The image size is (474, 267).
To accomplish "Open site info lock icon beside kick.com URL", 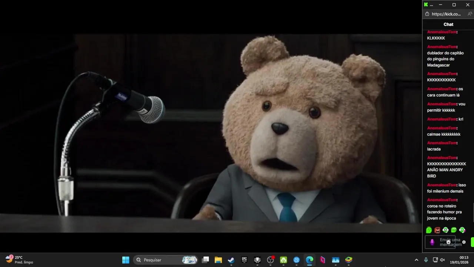I will pos(427,14).
